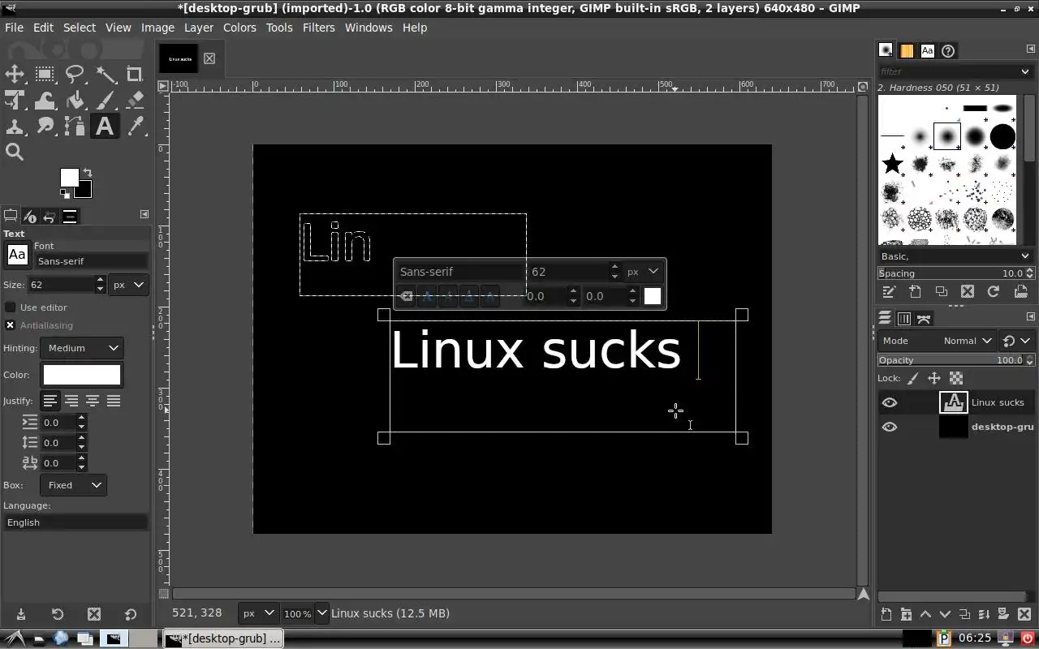The height and width of the screenshot is (649, 1039).
Task: Open brush tag filter dropdown
Action: 1025,71
